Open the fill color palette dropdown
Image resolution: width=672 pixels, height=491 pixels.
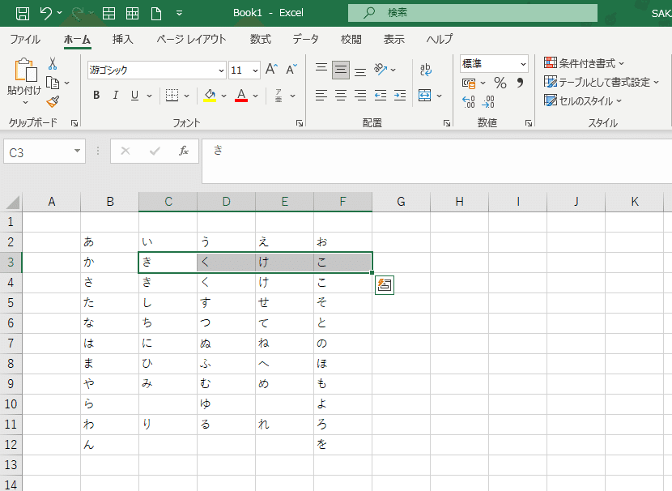(223, 96)
